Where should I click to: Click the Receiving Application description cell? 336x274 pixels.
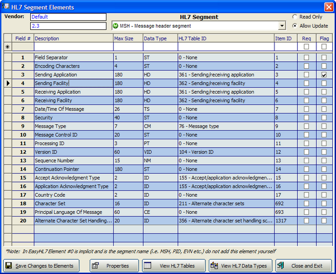pos(74,92)
